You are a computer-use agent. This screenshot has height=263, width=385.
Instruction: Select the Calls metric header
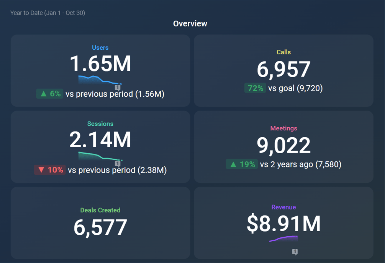pos(283,52)
